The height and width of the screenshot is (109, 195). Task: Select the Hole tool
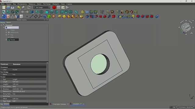(x=92, y=16)
